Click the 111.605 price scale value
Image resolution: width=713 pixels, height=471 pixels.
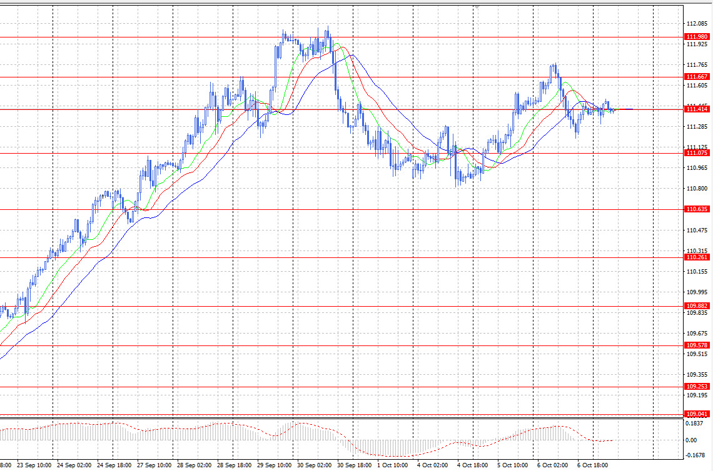pos(697,86)
